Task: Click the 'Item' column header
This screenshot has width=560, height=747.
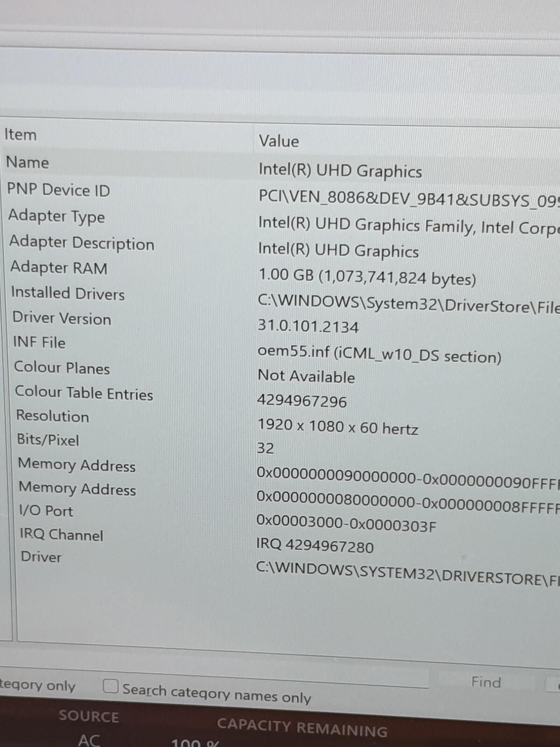Action: [x=21, y=134]
